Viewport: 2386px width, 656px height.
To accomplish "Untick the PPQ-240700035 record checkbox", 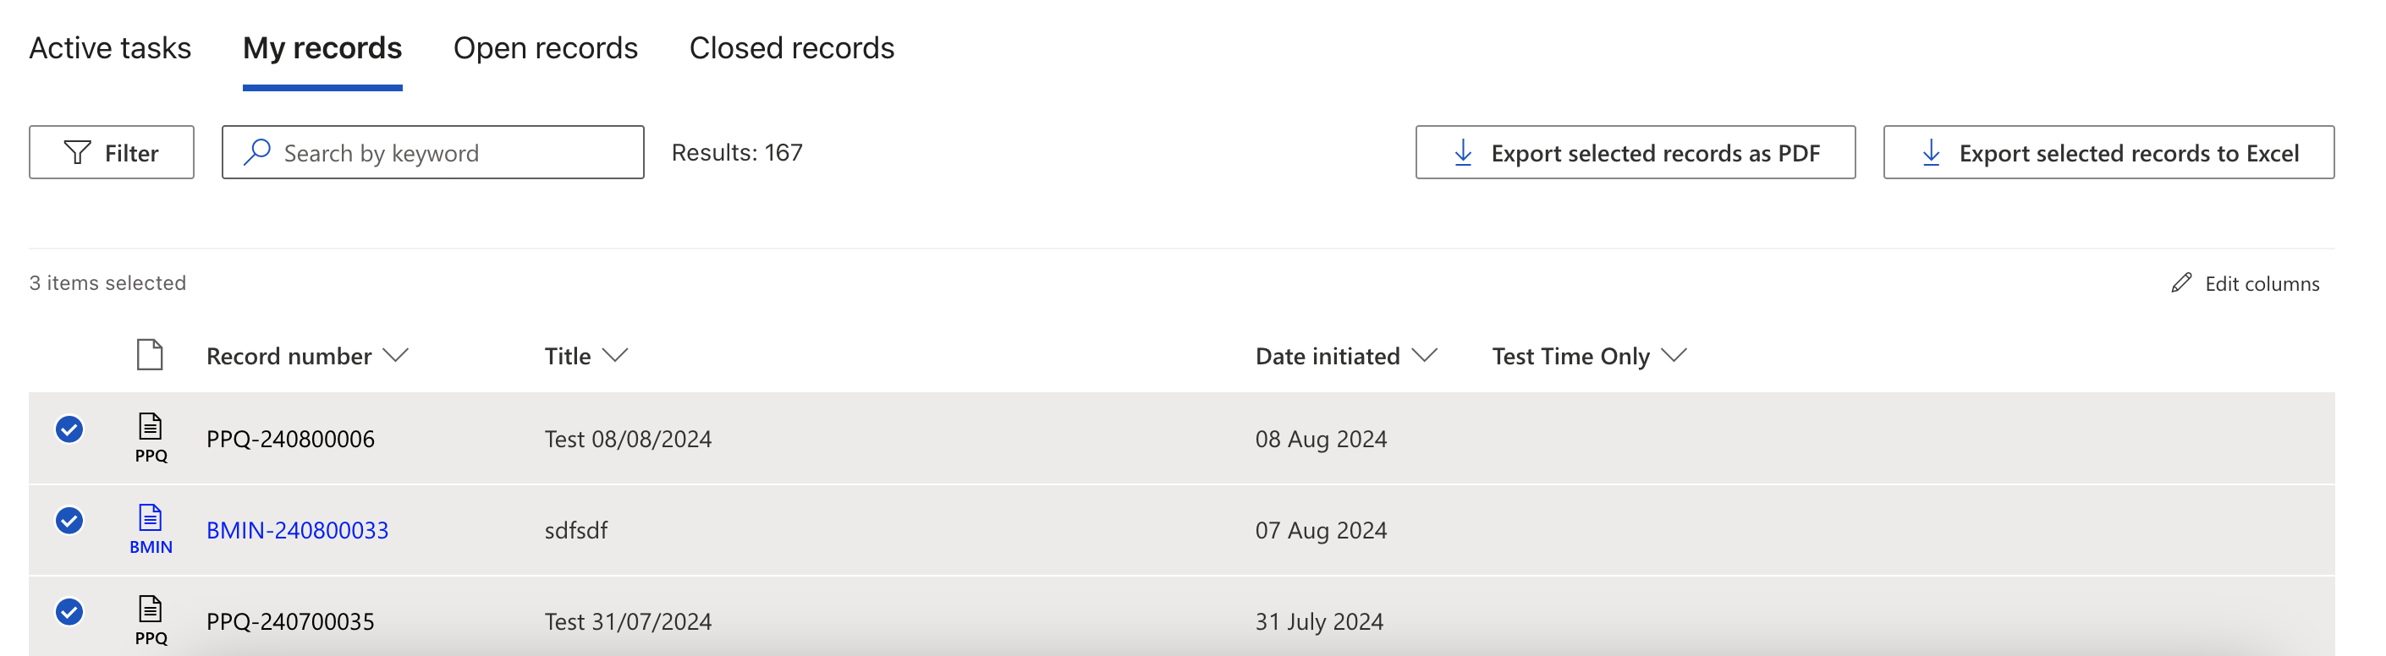I will [x=69, y=611].
